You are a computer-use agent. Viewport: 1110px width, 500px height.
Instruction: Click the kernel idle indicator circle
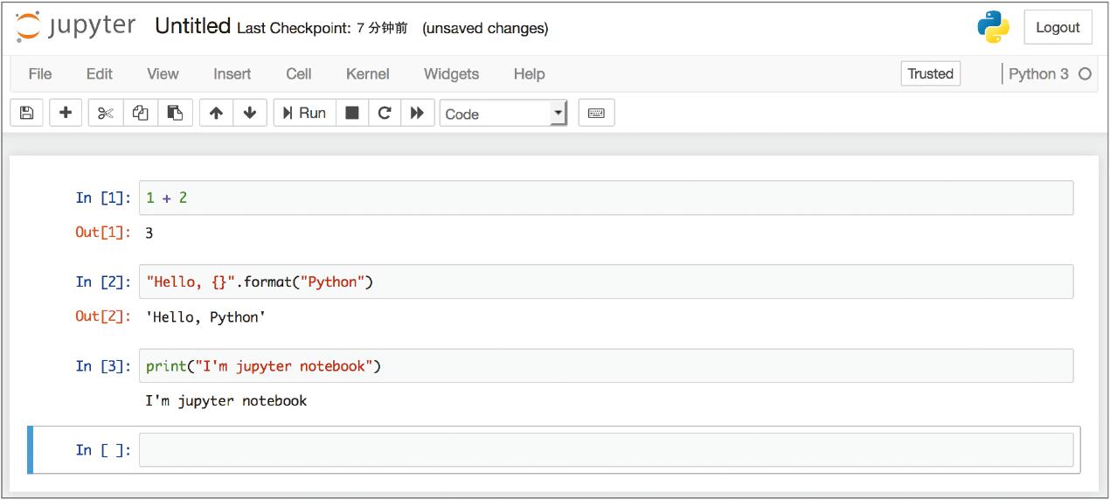click(1086, 74)
